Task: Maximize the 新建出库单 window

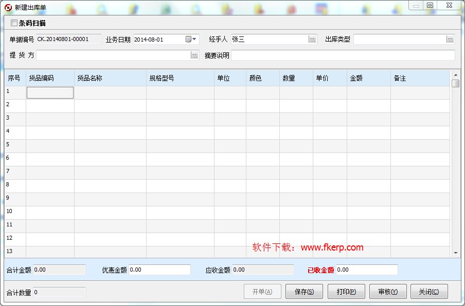Action: pyautogui.click(x=430, y=5)
